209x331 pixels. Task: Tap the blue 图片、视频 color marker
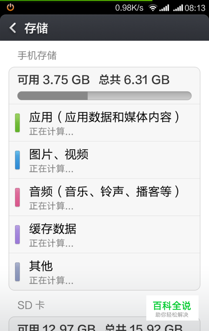18,160
